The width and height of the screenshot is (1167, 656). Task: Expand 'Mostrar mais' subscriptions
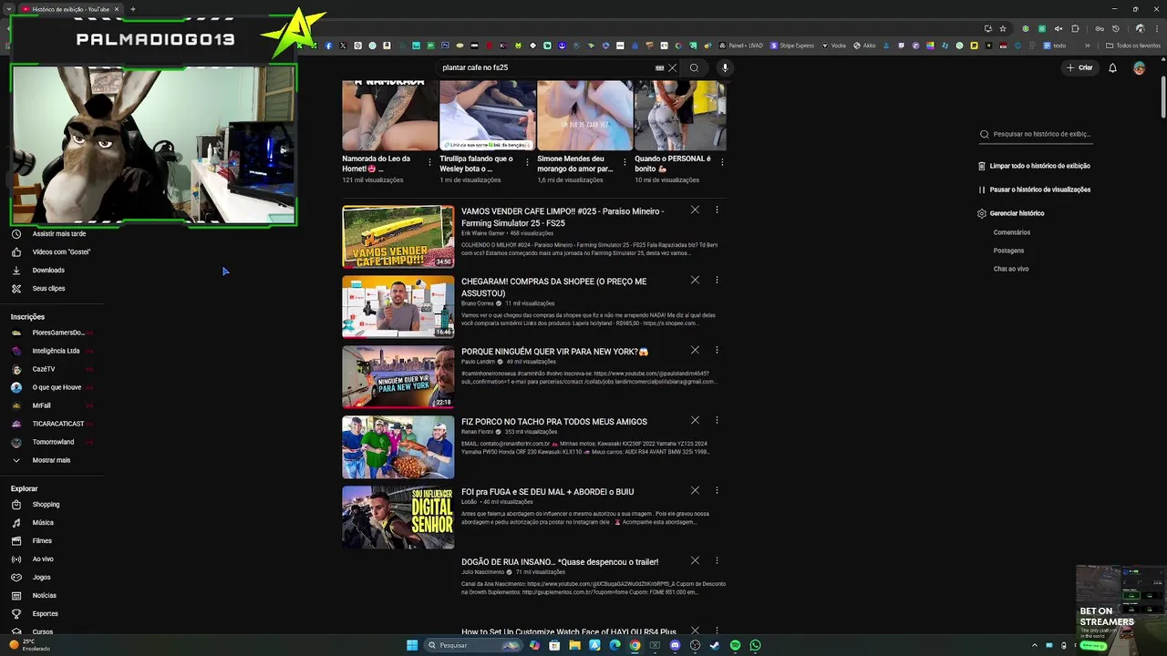(x=52, y=460)
